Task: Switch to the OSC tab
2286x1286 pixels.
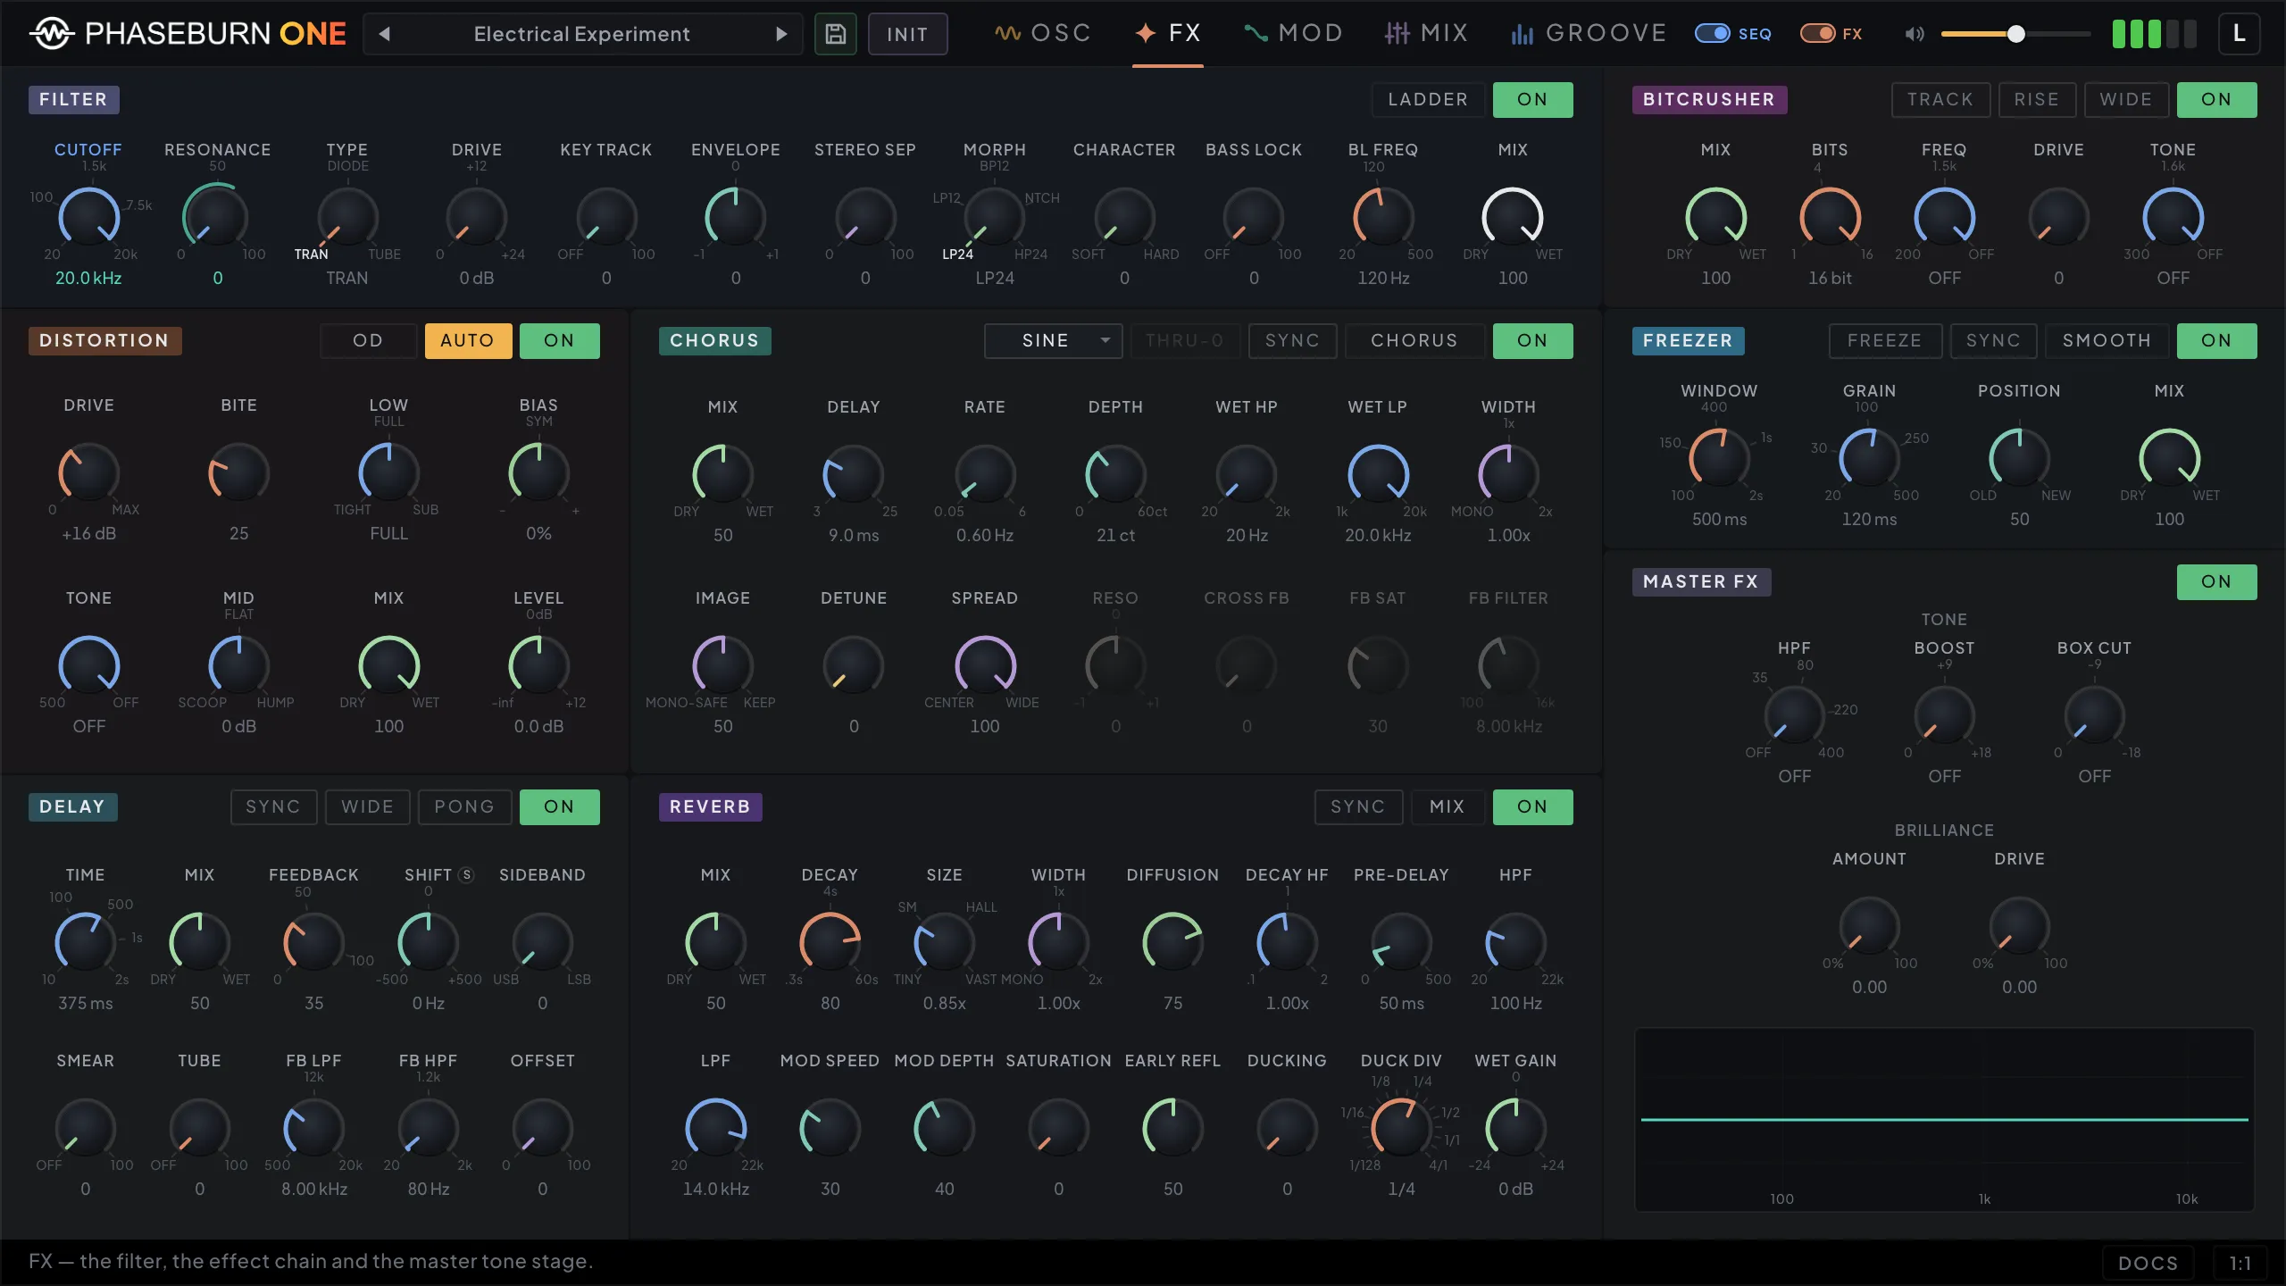Action: click(1042, 34)
